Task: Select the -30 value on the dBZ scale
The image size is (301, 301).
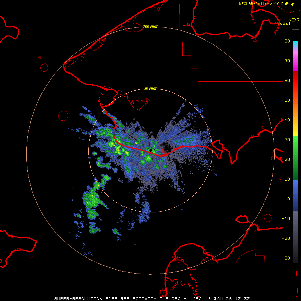Action: [286, 258]
